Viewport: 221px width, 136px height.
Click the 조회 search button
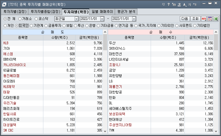coord(195,19)
